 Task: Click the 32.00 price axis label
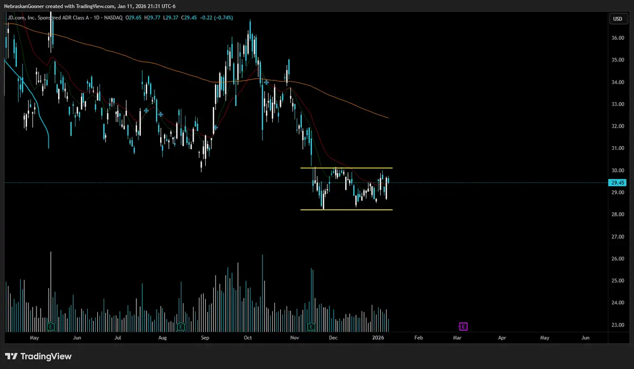click(x=618, y=126)
